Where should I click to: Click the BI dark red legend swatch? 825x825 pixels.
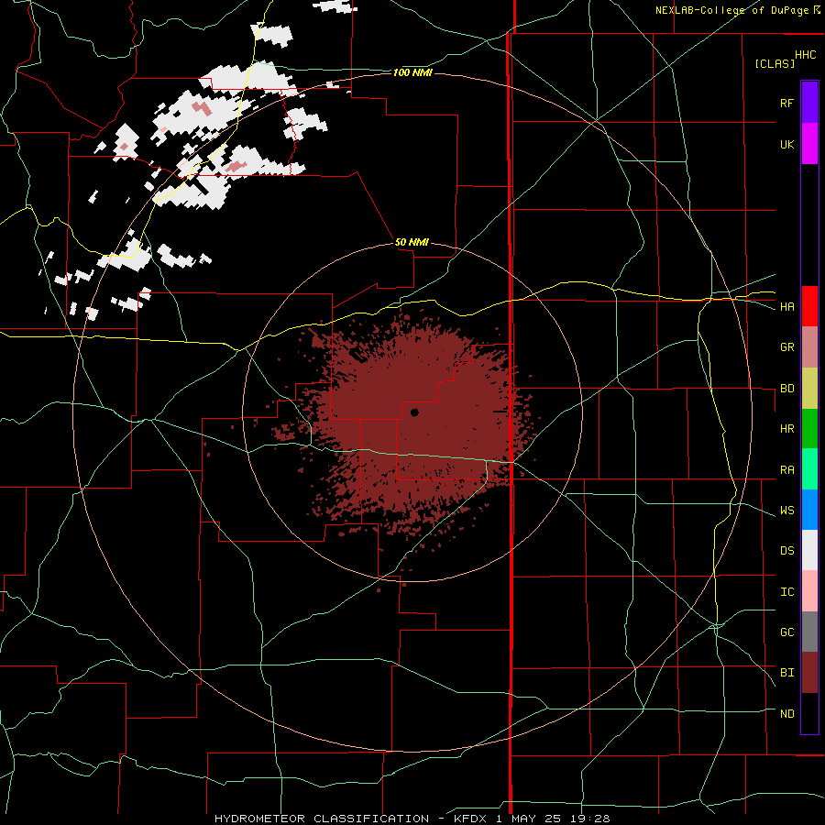click(x=809, y=673)
